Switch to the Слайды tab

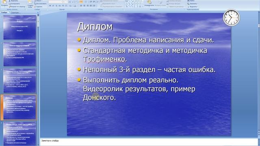coord(4,13)
